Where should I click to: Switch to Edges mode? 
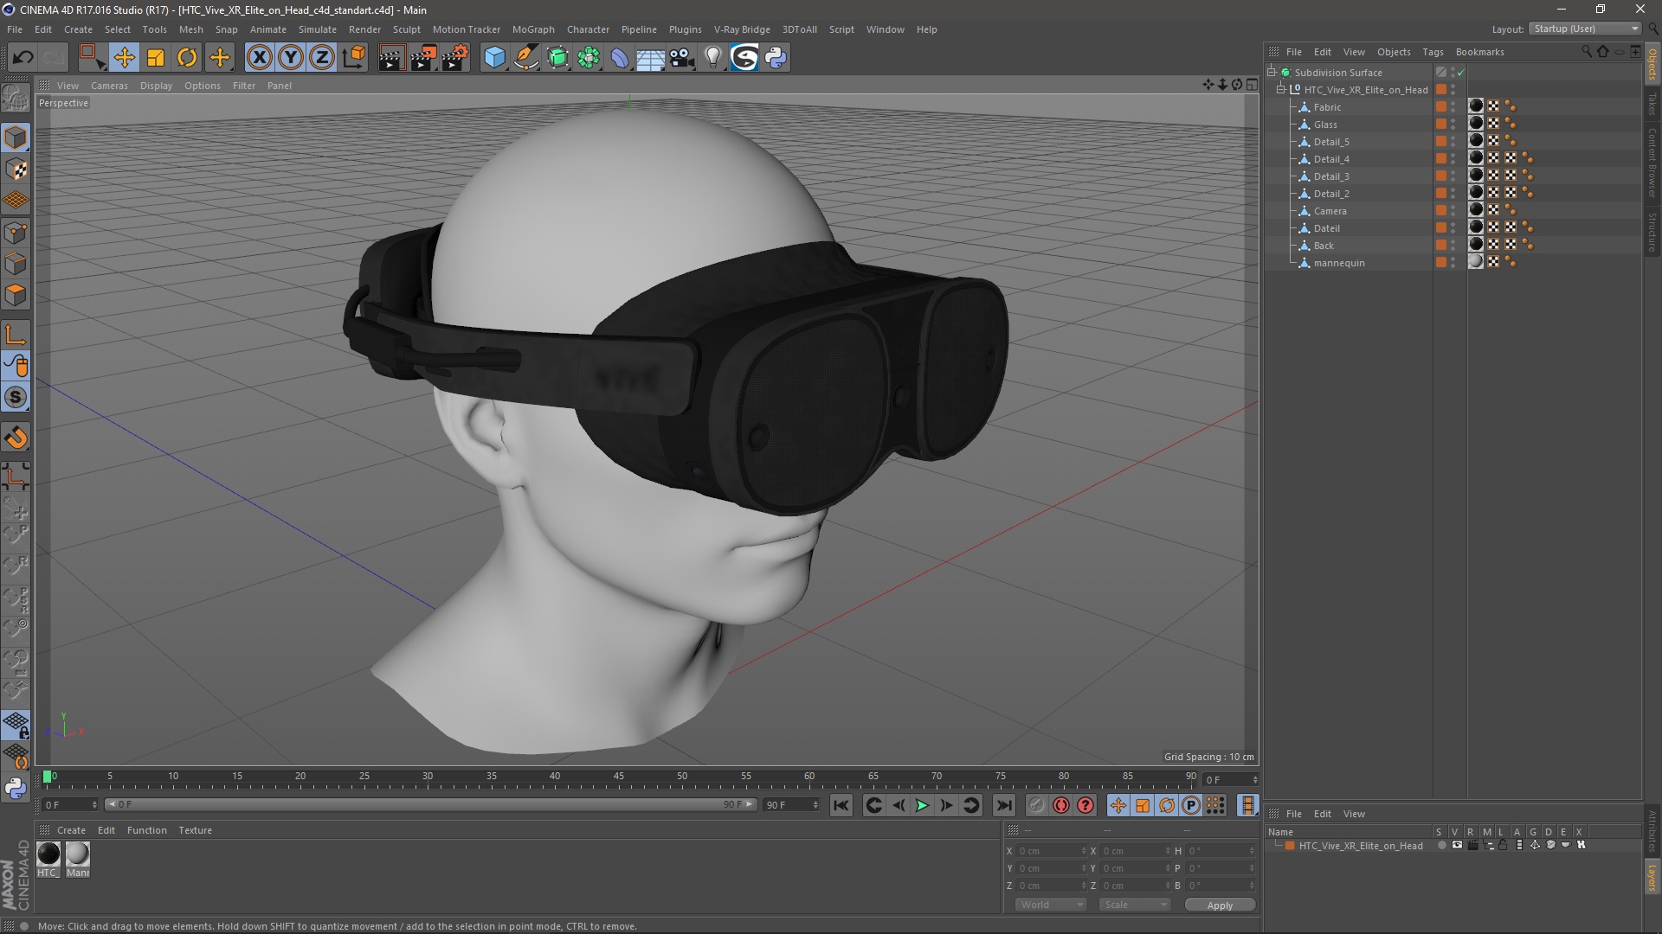click(16, 264)
